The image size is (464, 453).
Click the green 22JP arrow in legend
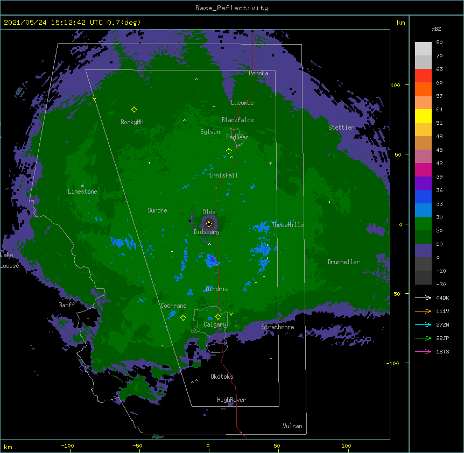(423, 338)
